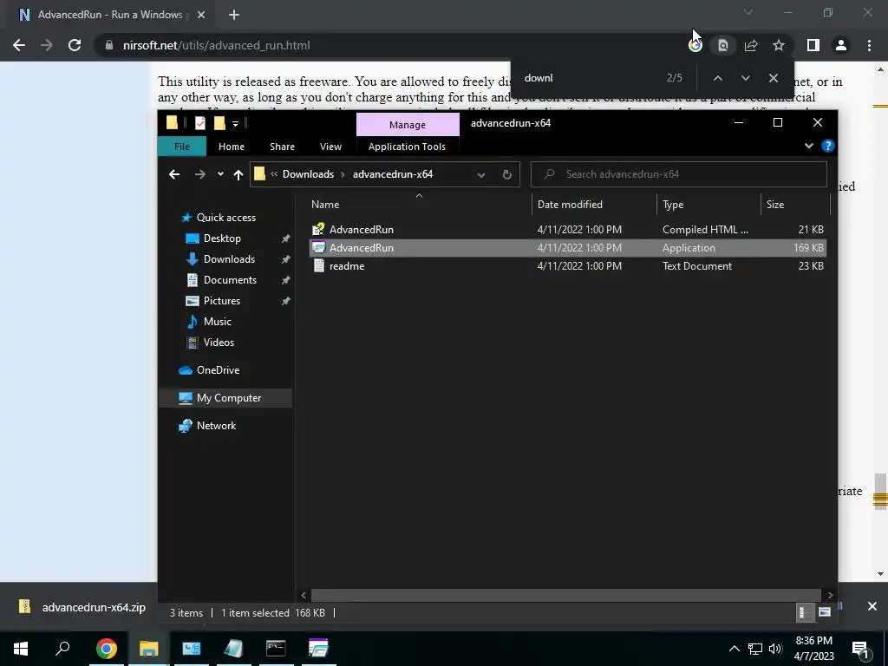The width and height of the screenshot is (888, 666).
Task: Open Chrome share page icon
Action: tap(751, 45)
